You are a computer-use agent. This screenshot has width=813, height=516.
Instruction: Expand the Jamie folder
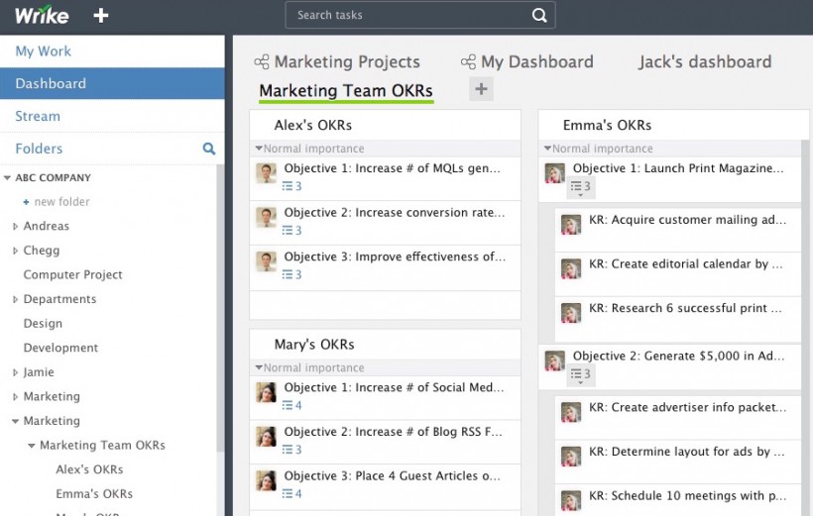[15, 372]
